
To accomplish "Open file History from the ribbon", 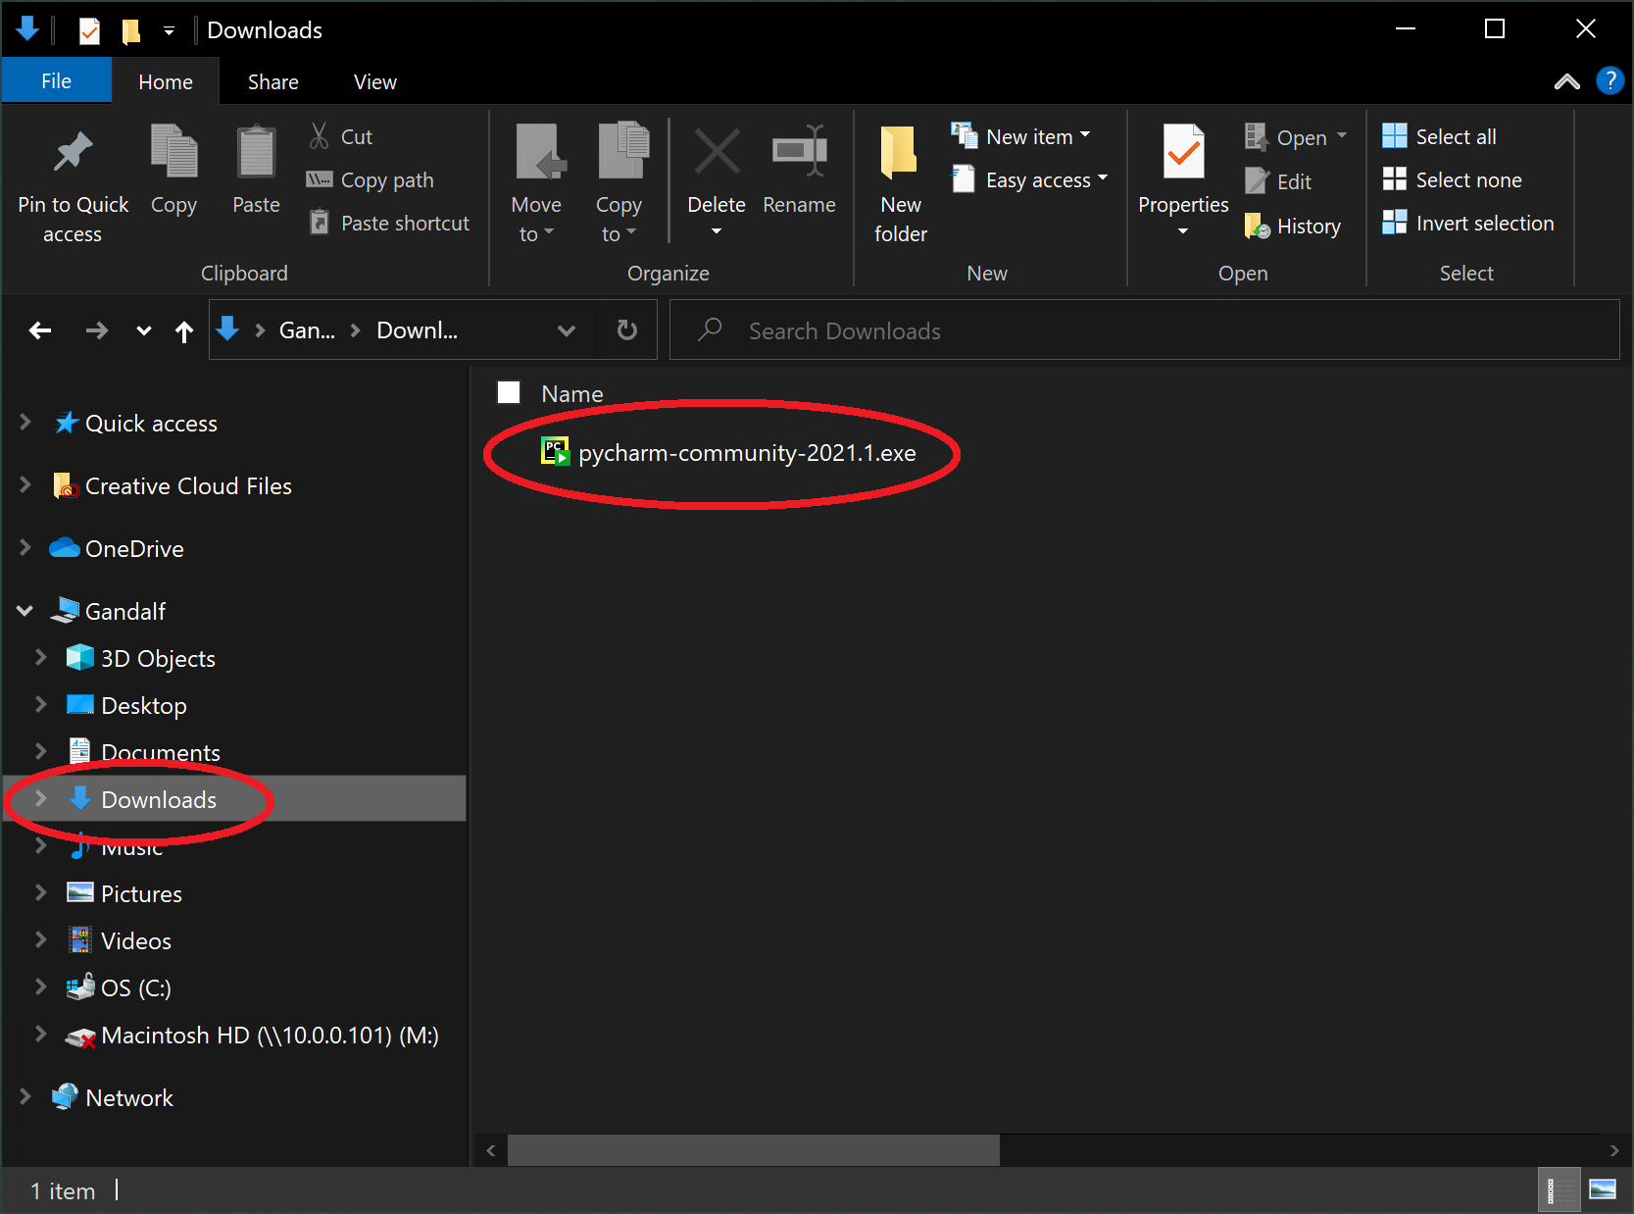I will [x=1293, y=226].
